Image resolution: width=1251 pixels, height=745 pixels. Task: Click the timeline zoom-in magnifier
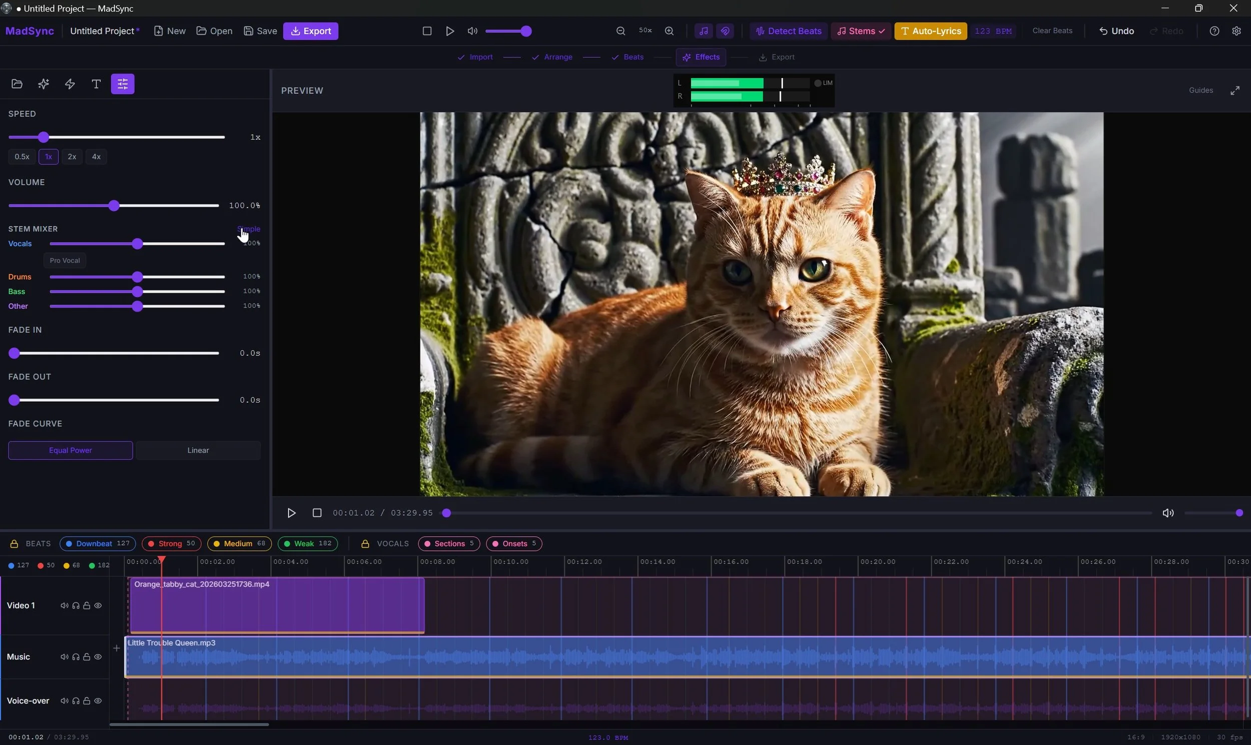tap(669, 30)
